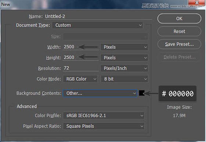This screenshot has height=142, width=206.
Task: Open the Document Type dropdown
Action: pos(98,25)
